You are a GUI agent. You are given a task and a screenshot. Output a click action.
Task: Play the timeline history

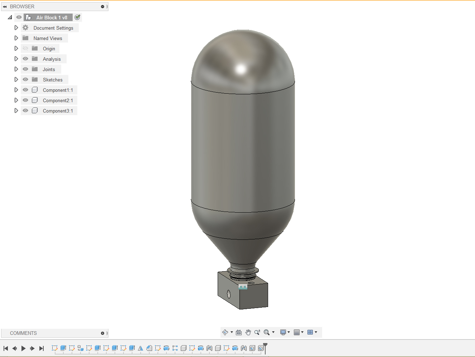tap(24, 348)
